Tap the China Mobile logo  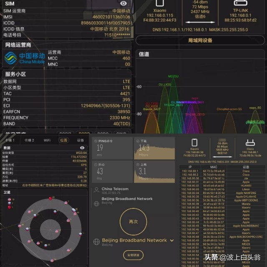point(25,58)
